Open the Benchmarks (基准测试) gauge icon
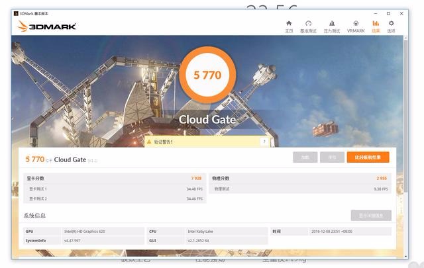424x268 pixels. click(308, 24)
